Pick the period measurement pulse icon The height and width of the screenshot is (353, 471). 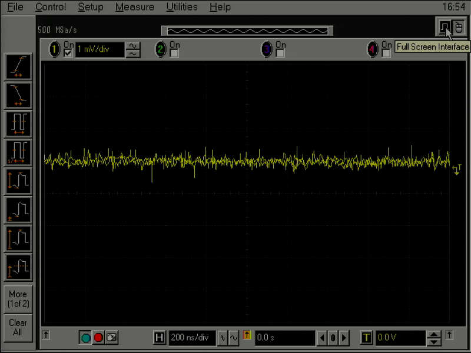(18, 123)
